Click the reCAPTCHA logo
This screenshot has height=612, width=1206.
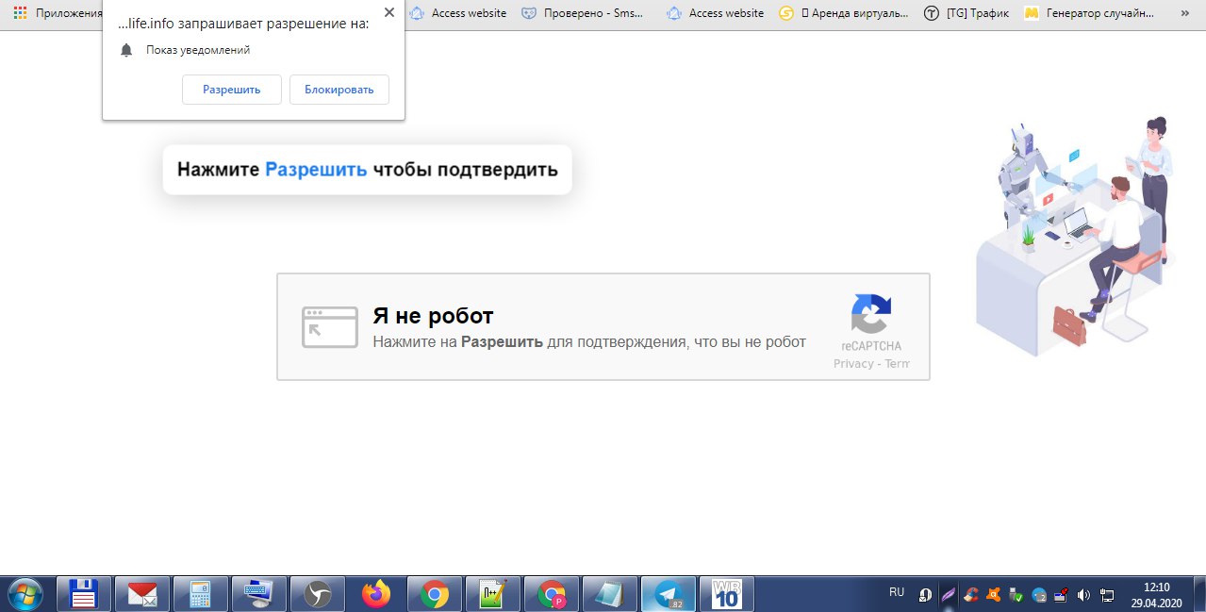coord(871,313)
